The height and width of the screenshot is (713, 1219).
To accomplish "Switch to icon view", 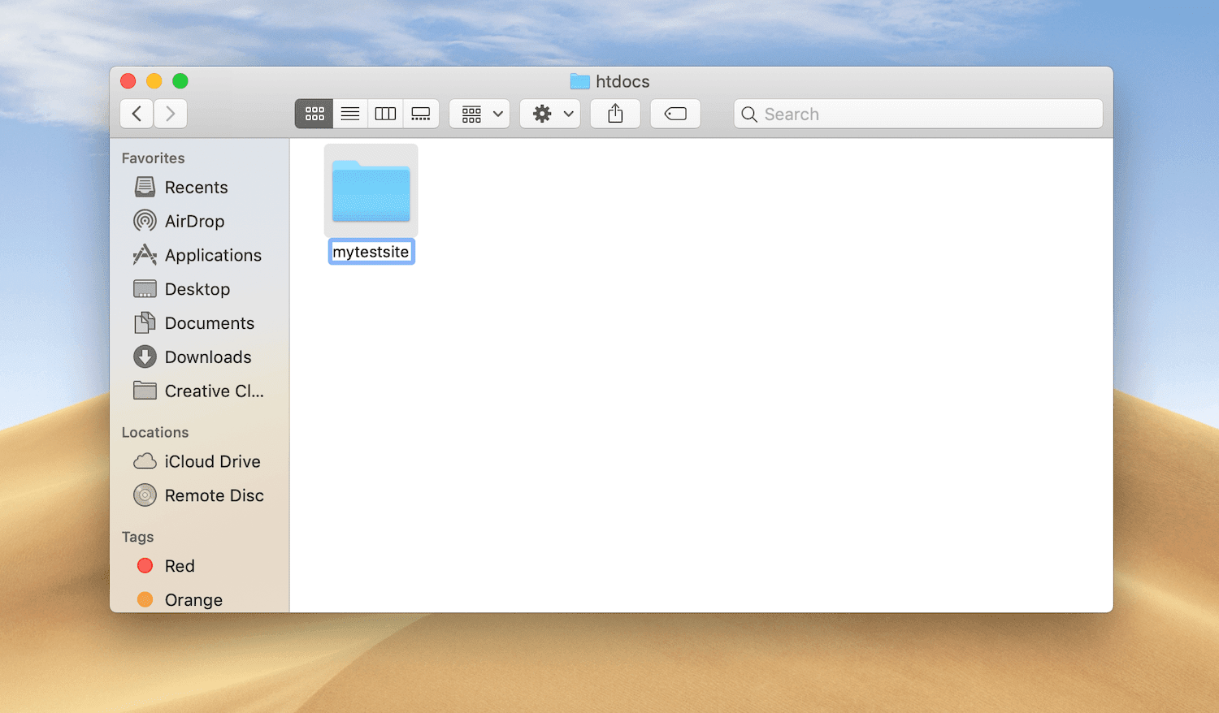I will point(315,114).
